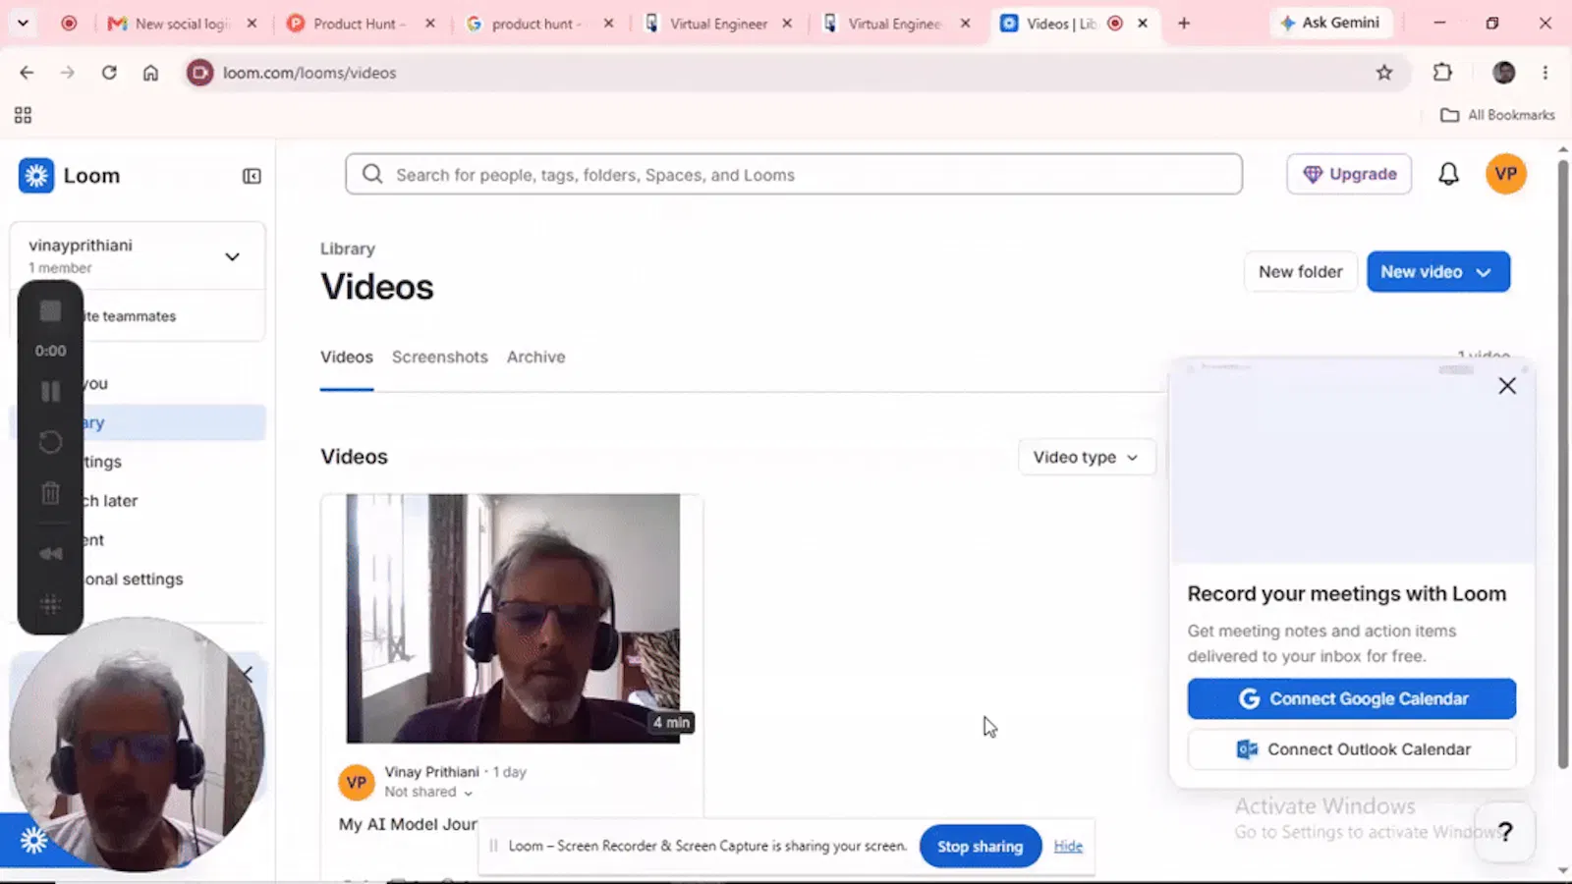Click the VP author avatar on card

point(356,783)
